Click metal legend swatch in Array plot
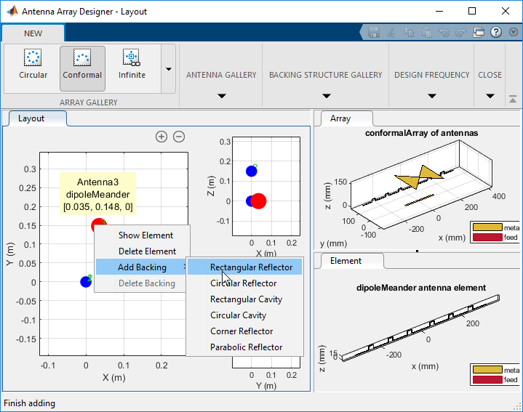Screen dimensions: 523x412 point(487,227)
